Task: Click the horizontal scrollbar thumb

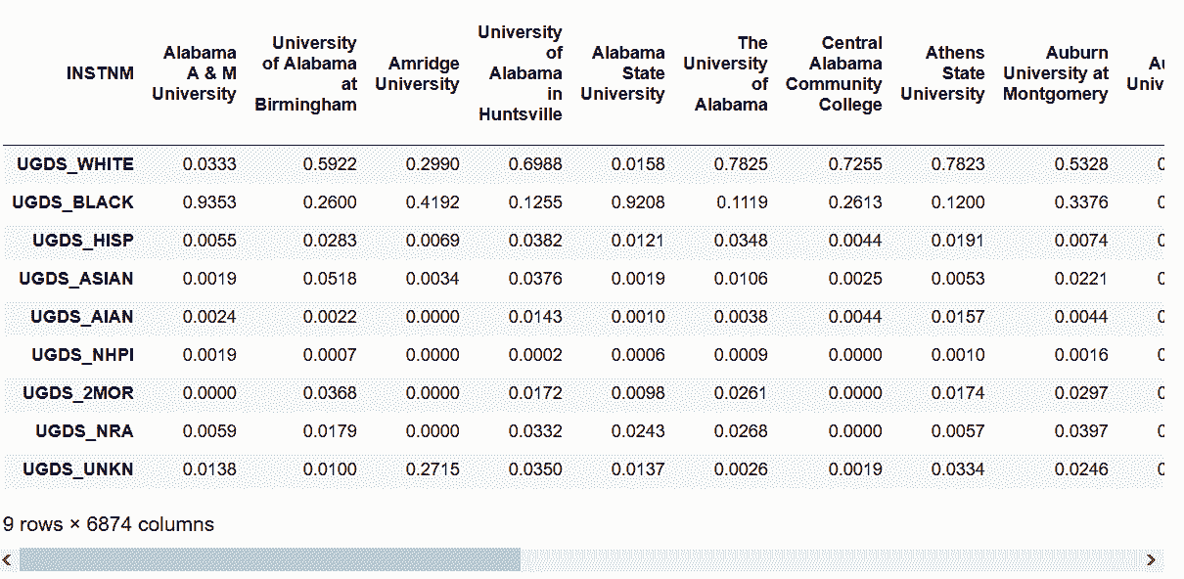Action: tap(270, 559)
